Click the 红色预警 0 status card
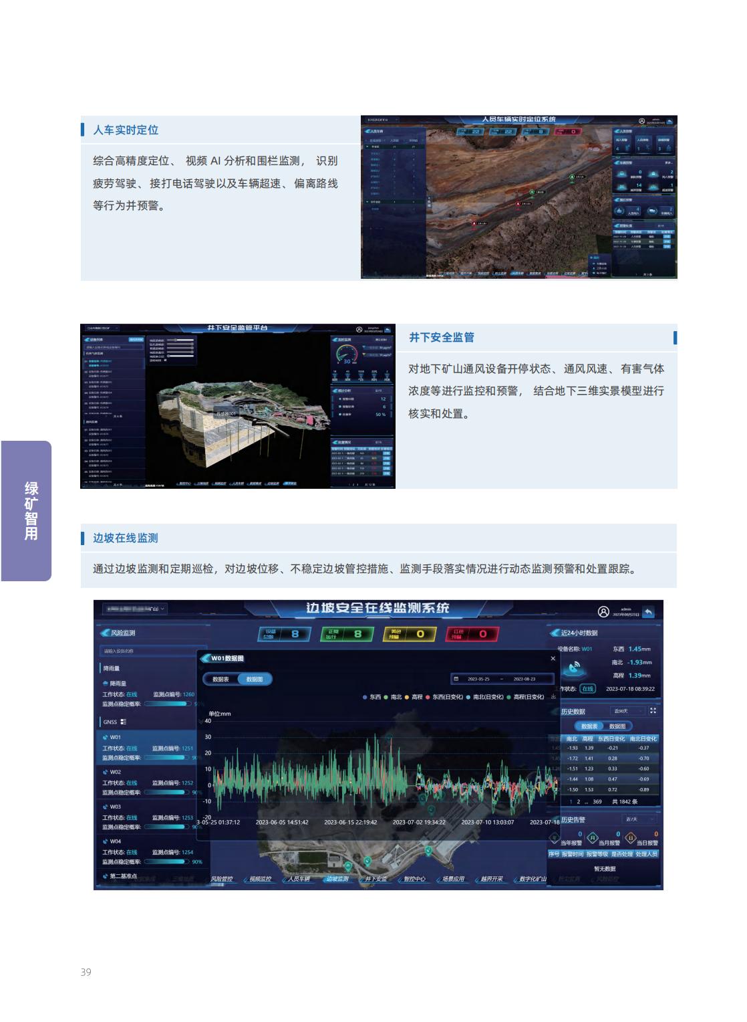747x1022 pixels. click(x=472, y=633)
